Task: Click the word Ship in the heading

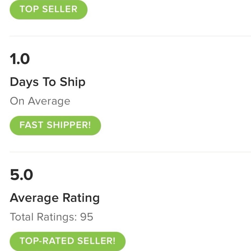Action: 73,82
